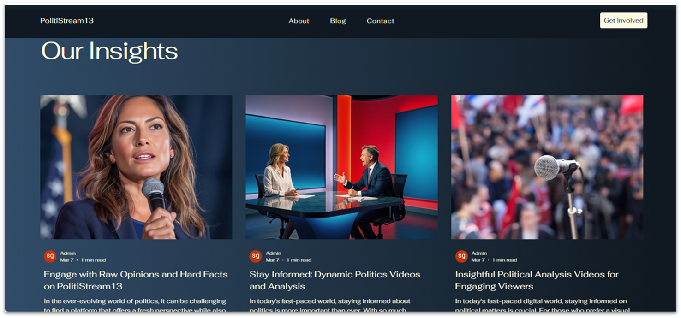Open the post about Raw Opinions and Hard Facts
Viewport: 681px width, 318px height.
click(x=135, y=280)
